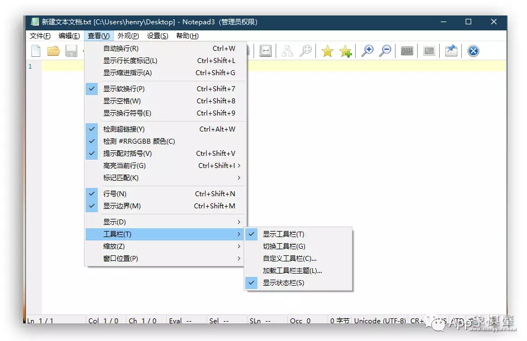Open the 编辑(E) menu
This screenshot has height=341, width=527.
point(69,35)
